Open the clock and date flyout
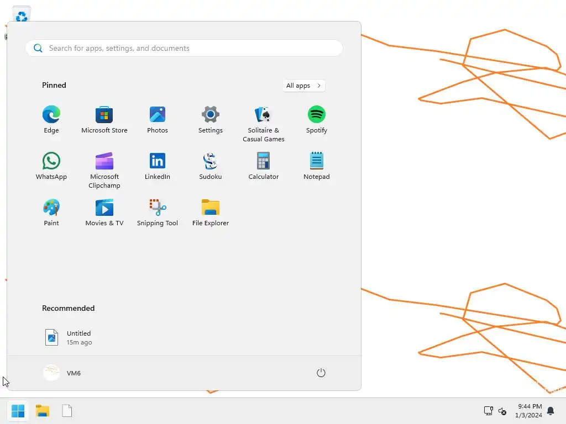This screenshot has height=424, width=566. (528, 411)
